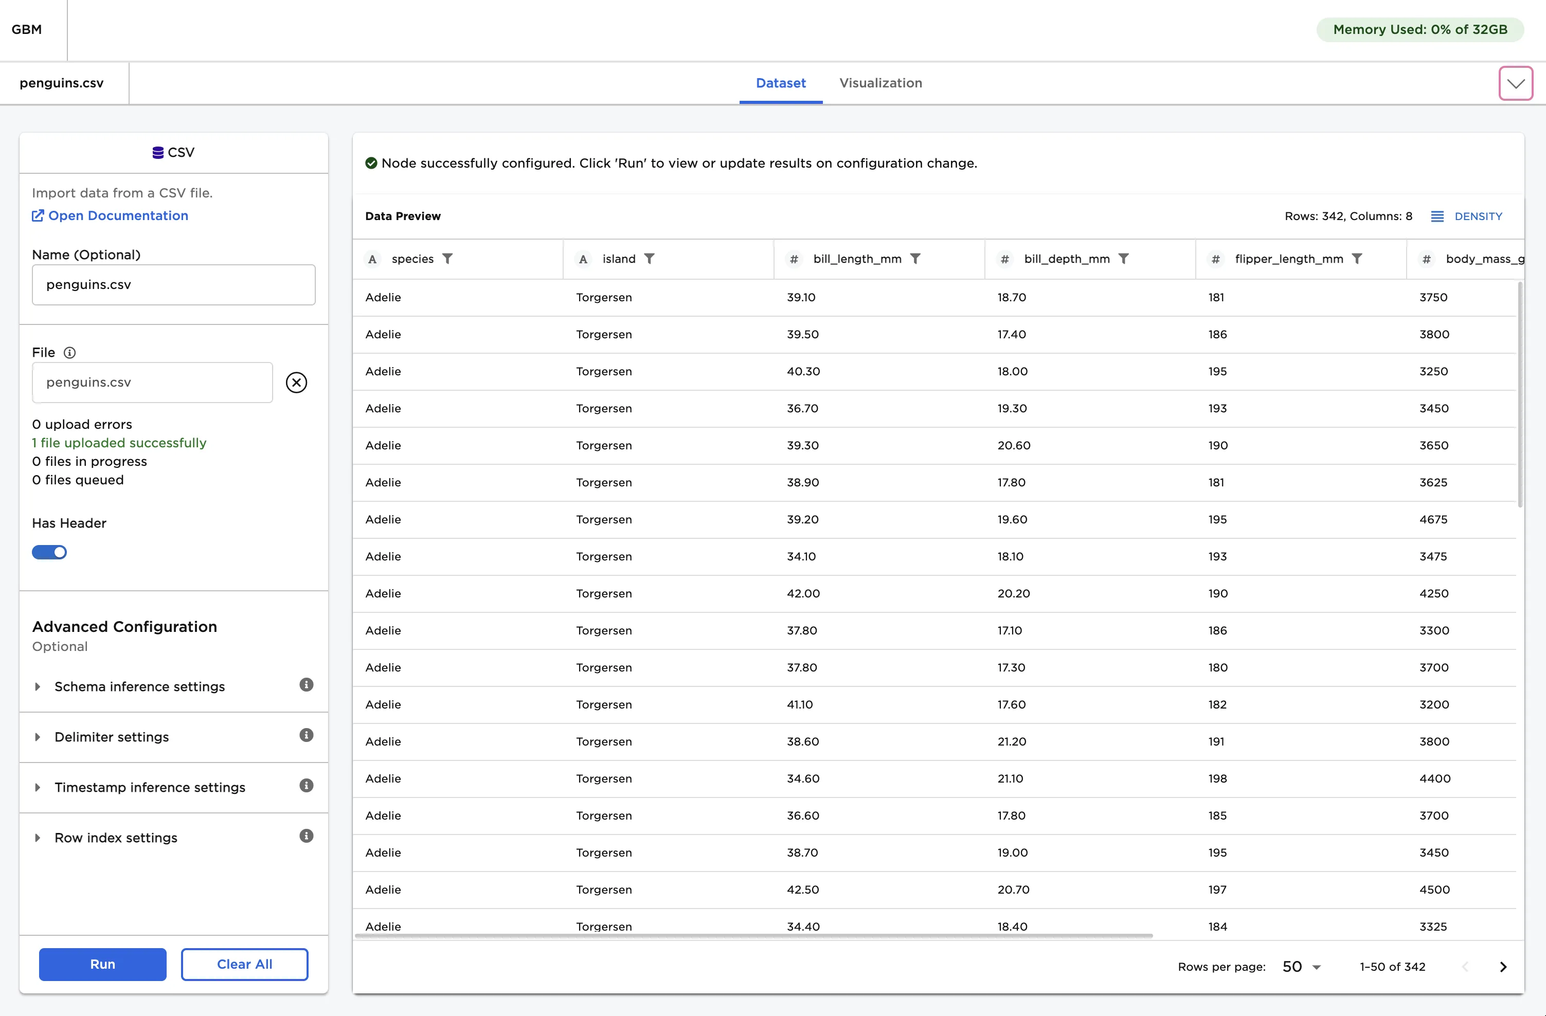Click the filter icon on island column
The image size is (1546, 1016).
(x=649, y=259)
